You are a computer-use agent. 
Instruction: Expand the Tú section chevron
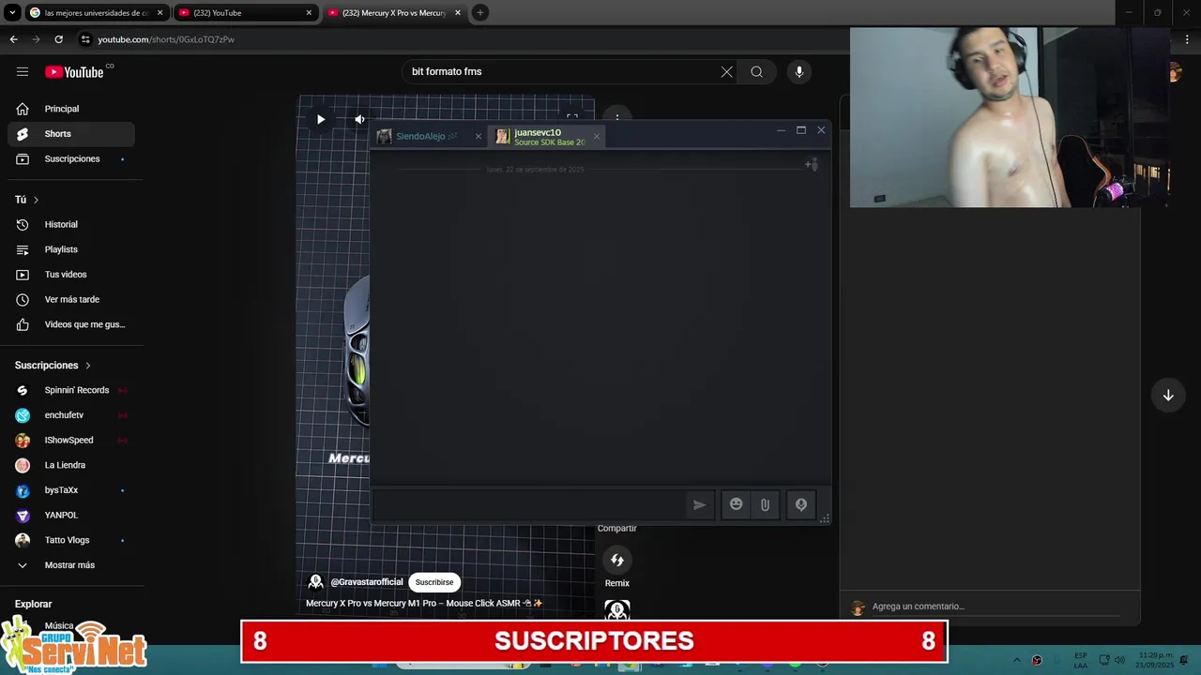click(x=36, y=200)
